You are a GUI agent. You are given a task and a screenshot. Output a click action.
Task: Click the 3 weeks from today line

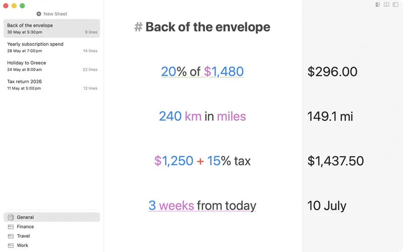[203, 206]
